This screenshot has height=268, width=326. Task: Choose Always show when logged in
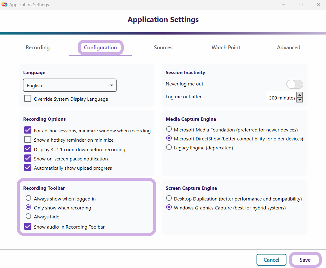(28, 198)
